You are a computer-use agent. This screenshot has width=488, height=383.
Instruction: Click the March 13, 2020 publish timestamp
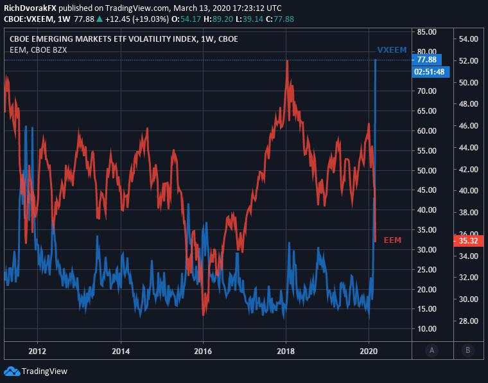point(227,8)
